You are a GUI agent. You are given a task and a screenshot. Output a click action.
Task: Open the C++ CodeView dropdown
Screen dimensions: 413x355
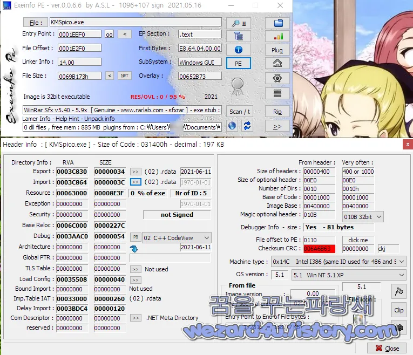pyautogui.click(x=177, y=238)
